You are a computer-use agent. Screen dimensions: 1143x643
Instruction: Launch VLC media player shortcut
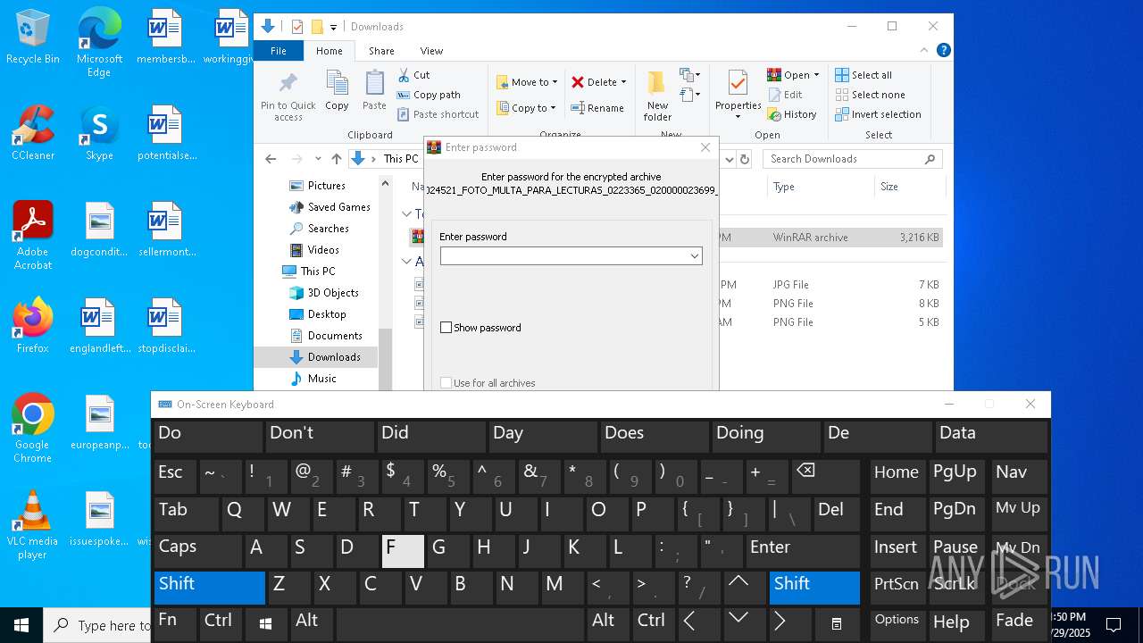point(33,525)
